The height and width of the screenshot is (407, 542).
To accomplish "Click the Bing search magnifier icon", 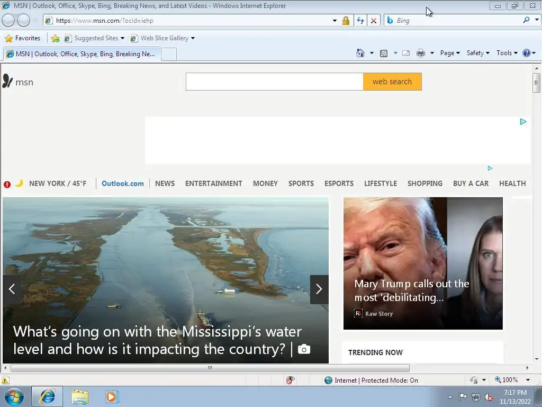I will 527,20.
